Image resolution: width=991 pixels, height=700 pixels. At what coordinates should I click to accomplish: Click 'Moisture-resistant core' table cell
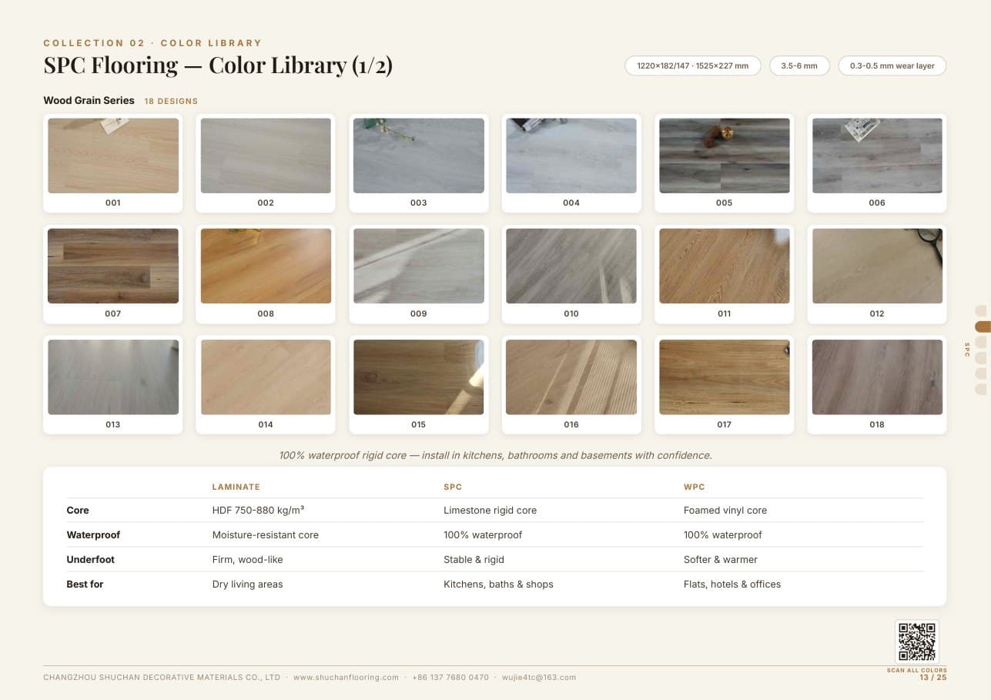click(265, 534)
